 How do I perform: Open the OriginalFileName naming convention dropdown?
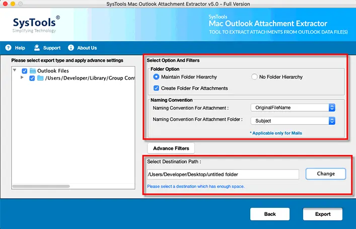click(x=293, y=108)
